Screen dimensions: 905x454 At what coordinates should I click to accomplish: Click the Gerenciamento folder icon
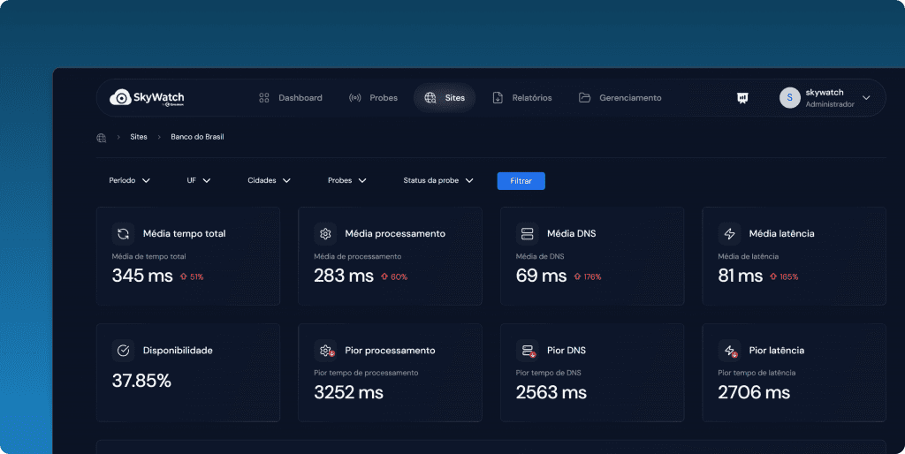(585, 98)
